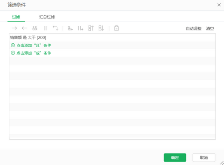
Task: Select the || OR operator icon
Action: click(x=45, y=28)
